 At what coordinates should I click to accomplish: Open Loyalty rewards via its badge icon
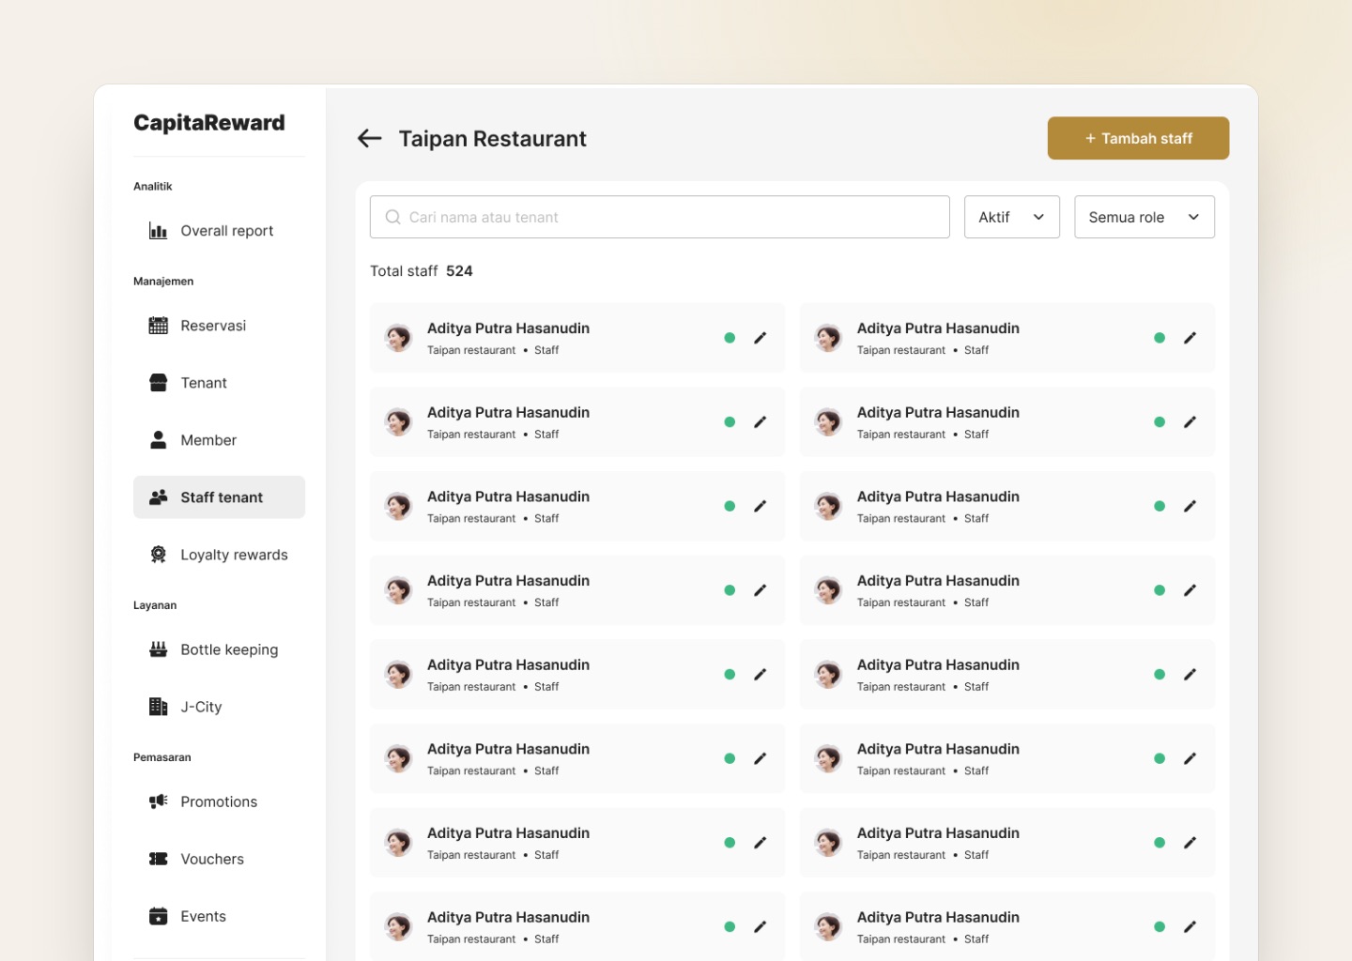[158, 555]
